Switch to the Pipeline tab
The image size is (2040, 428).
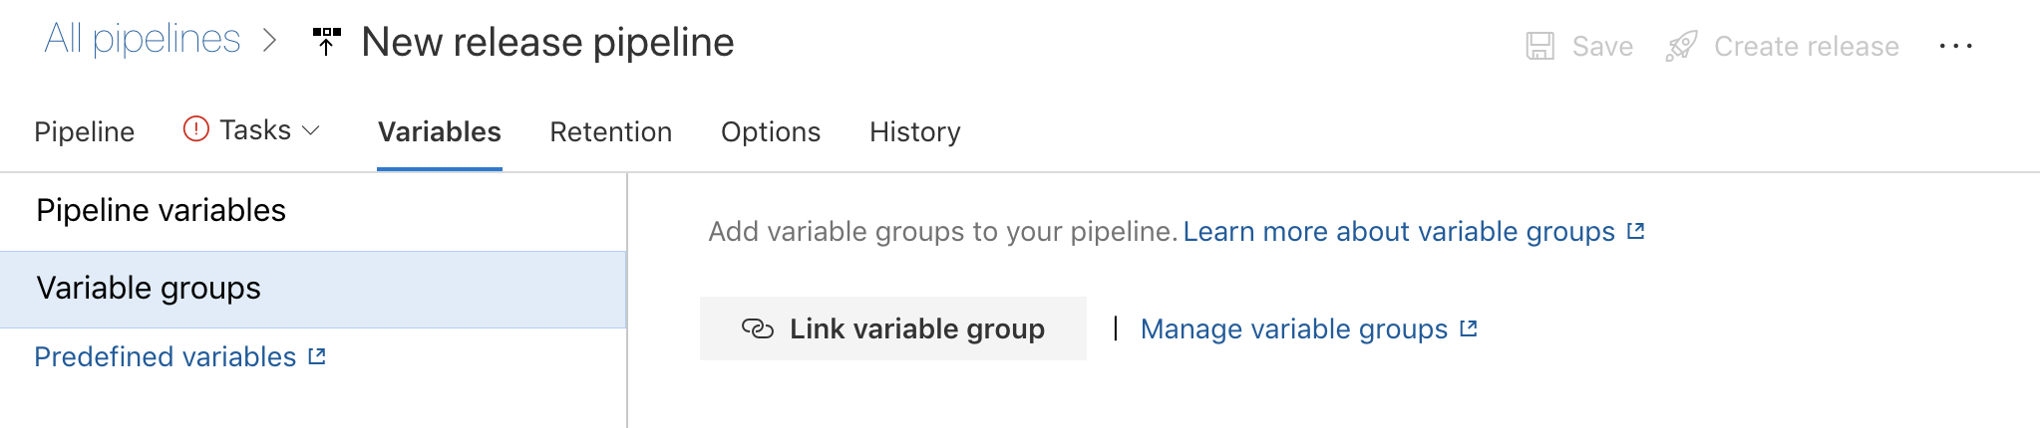click(85, 131)
